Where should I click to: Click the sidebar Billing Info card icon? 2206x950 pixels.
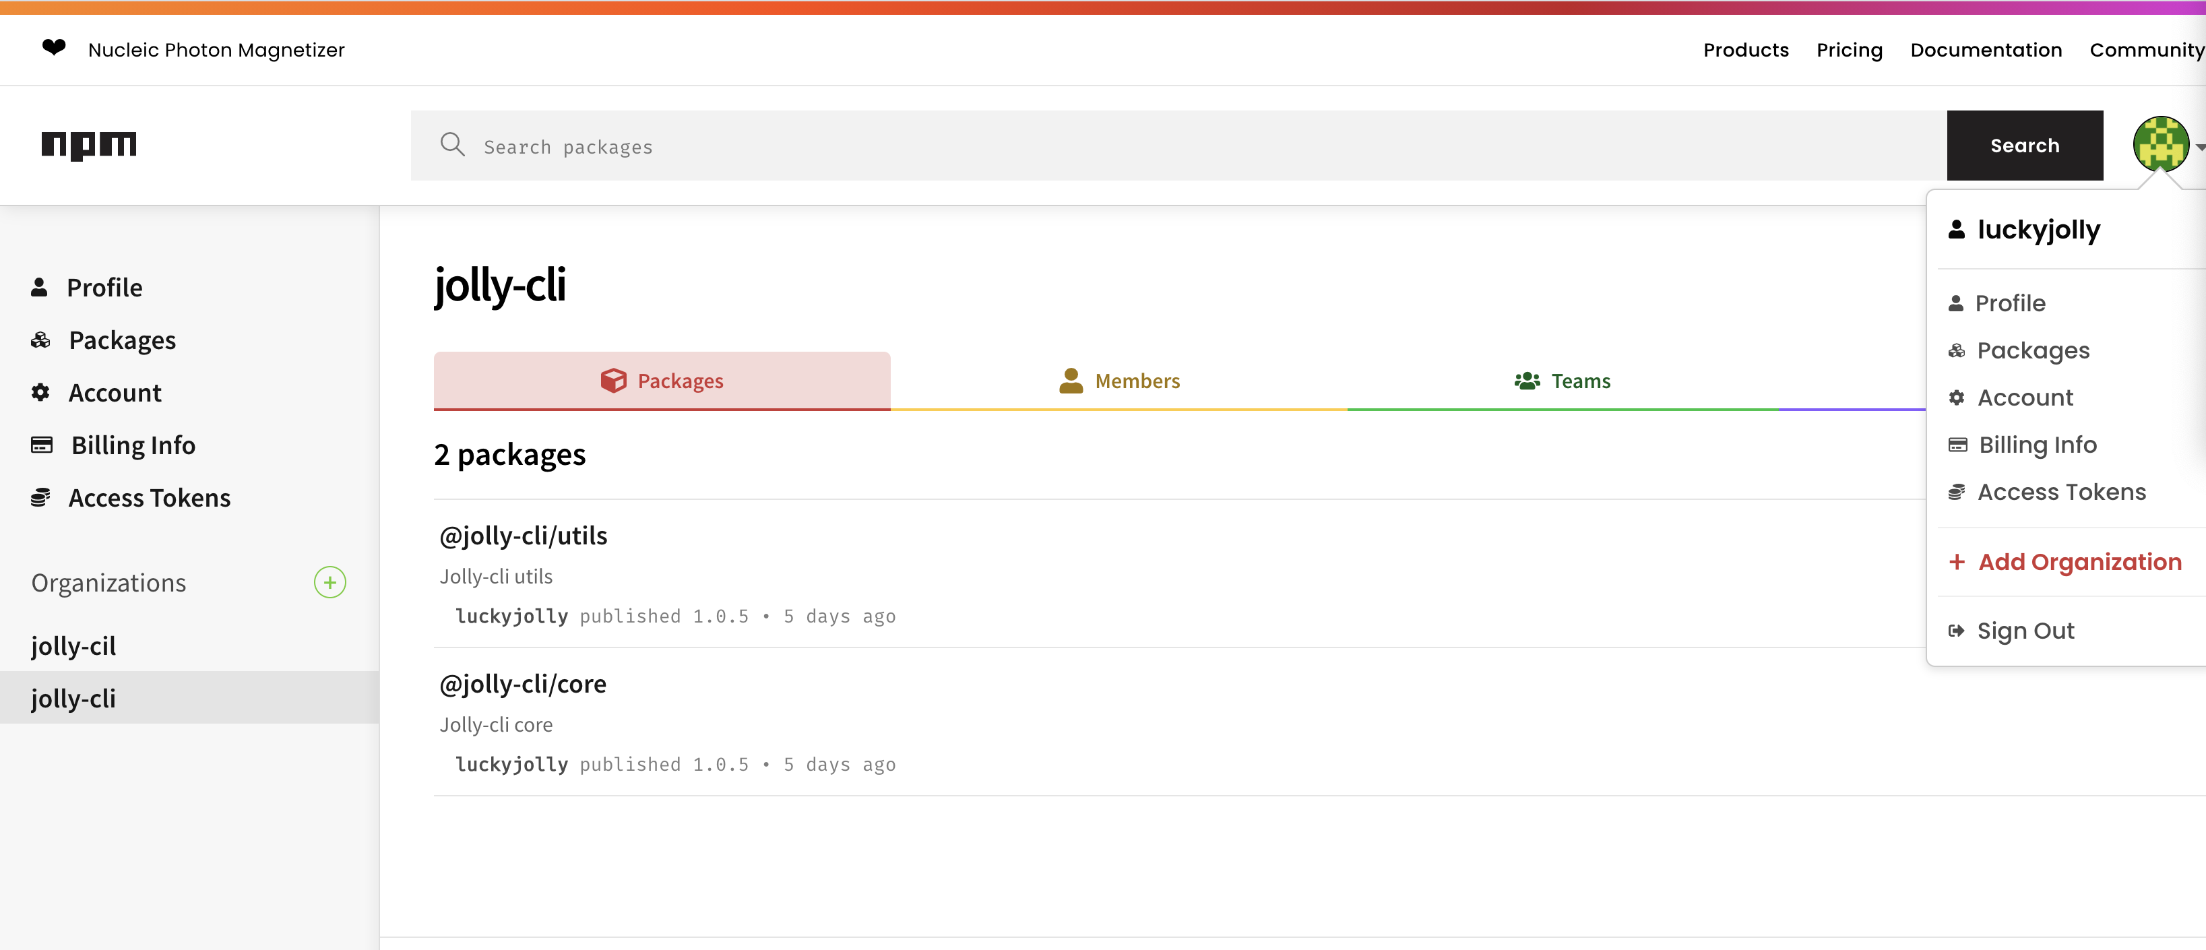coord(41,445)
